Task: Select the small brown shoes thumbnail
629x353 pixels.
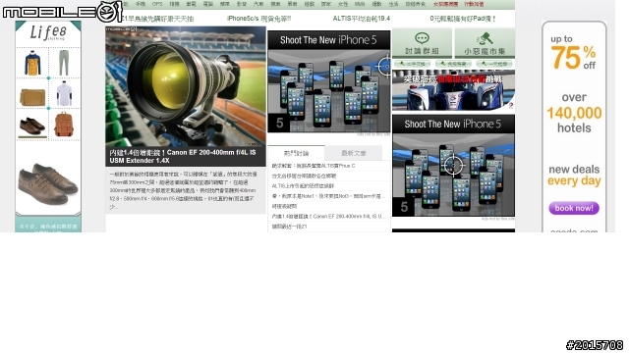Action: click(x=32, y=126)
